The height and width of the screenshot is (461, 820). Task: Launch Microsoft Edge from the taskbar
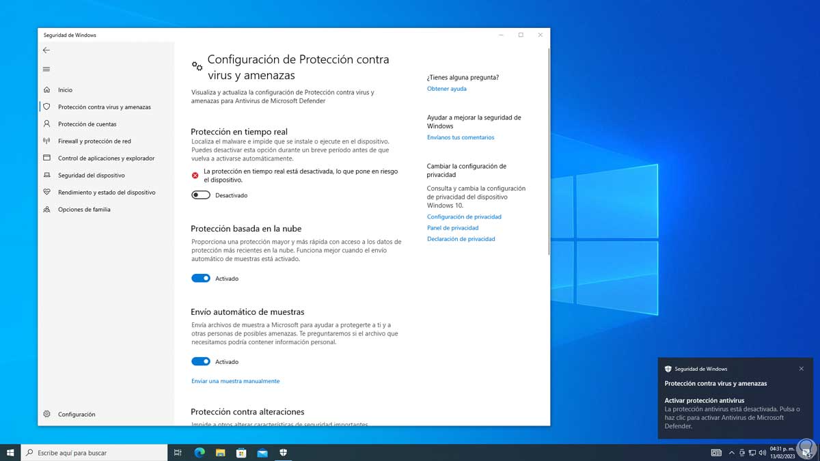point(200,452)
